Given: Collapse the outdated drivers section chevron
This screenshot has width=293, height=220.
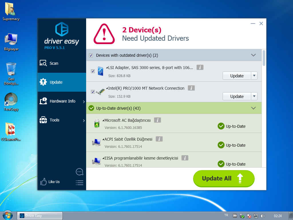Looking at the screenshot, I should pyautogui.click(x=253, y=55).
